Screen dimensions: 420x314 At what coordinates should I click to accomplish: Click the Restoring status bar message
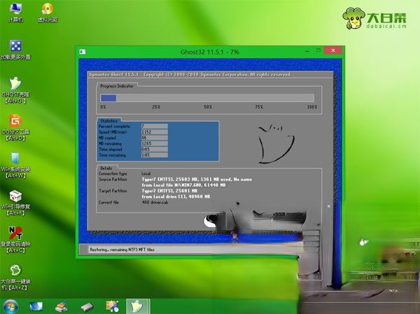point(122,250)
